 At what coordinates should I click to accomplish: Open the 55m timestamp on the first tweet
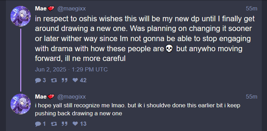click(251, 8)
